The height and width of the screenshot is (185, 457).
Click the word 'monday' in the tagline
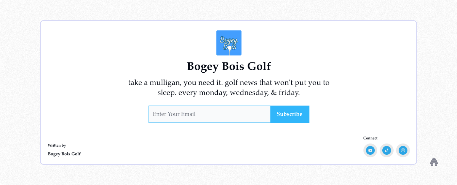213,93
